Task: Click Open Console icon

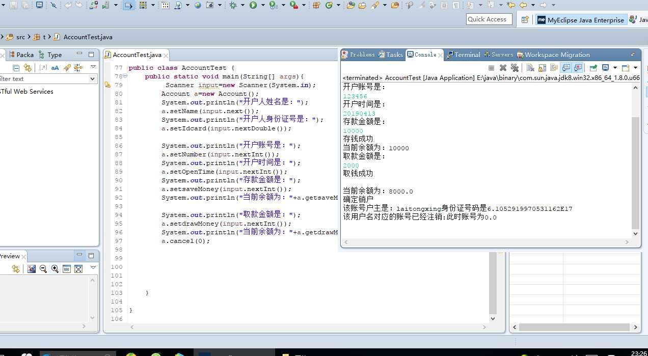Action: click(x=625, y=68)
